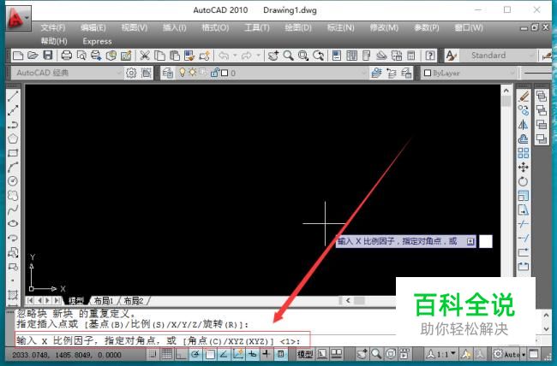Click the Cut scissors icon
This screenshot has width=557, height=366.
145,56
